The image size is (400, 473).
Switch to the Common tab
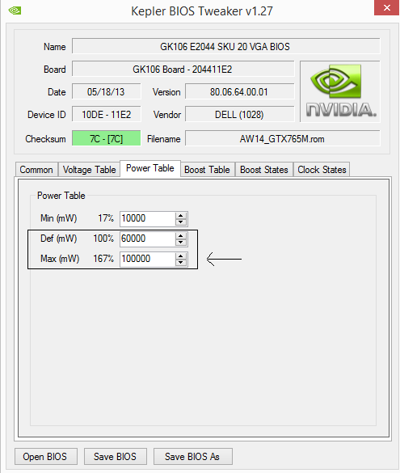click(36, 170)
